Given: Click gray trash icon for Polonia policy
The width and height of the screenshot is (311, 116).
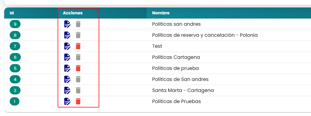Looking at the screenshot, I should tap(78, 35).
